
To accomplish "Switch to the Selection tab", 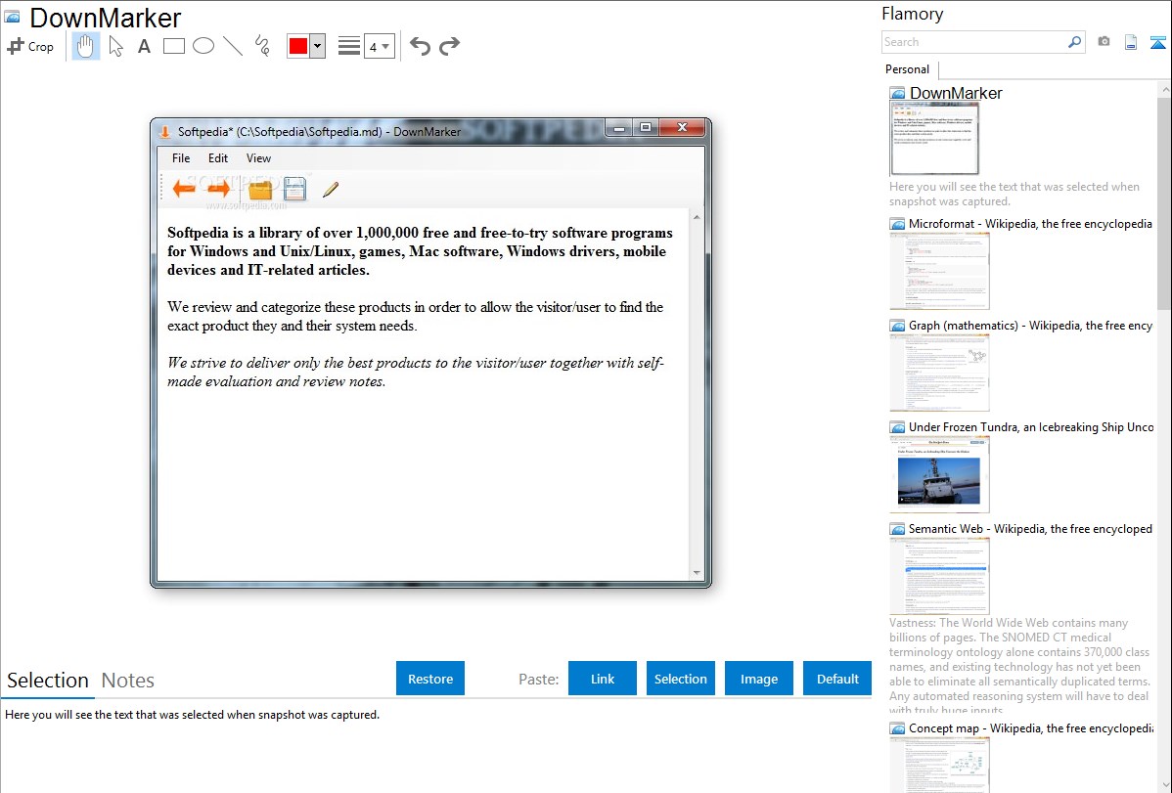I will point(48,681).
